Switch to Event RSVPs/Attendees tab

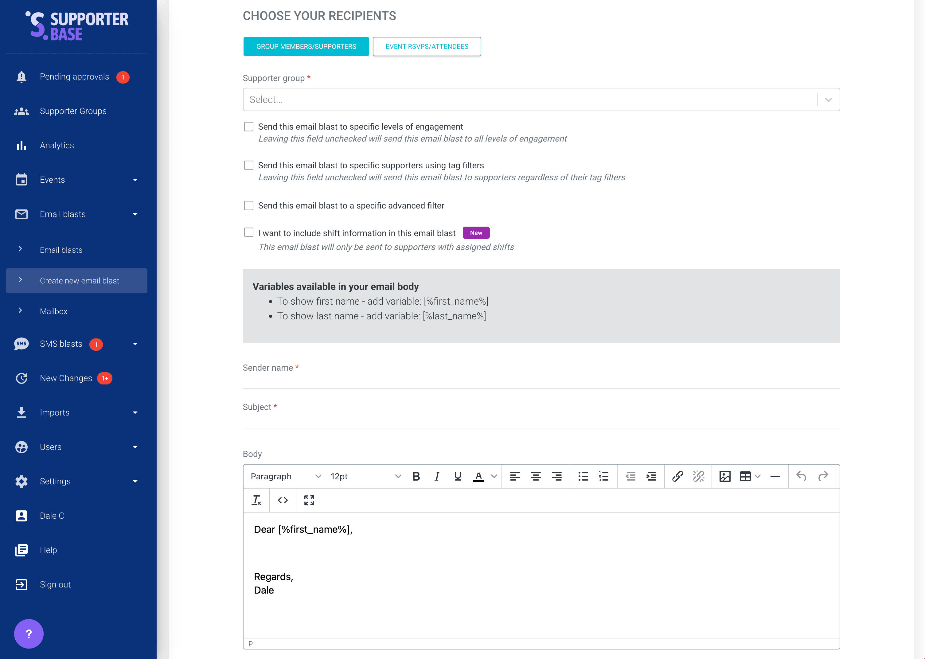[427, 47]
